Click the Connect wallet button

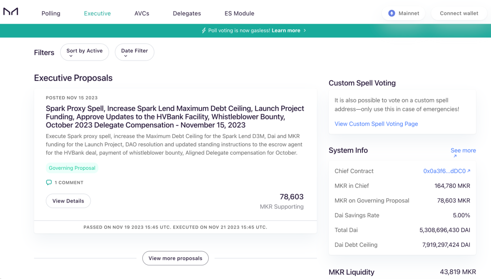click(x=459, y=13)
